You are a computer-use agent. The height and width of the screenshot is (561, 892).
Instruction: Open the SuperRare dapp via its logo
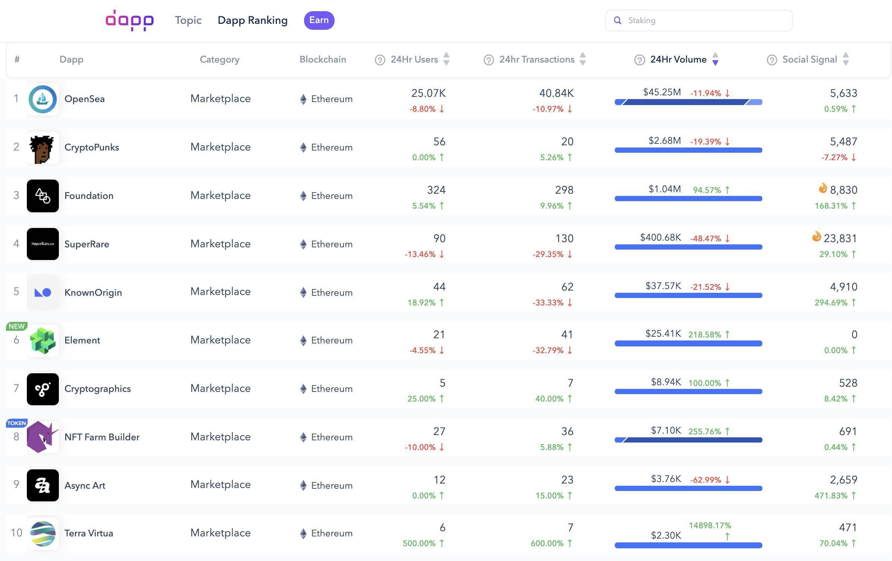pos(42,244)
